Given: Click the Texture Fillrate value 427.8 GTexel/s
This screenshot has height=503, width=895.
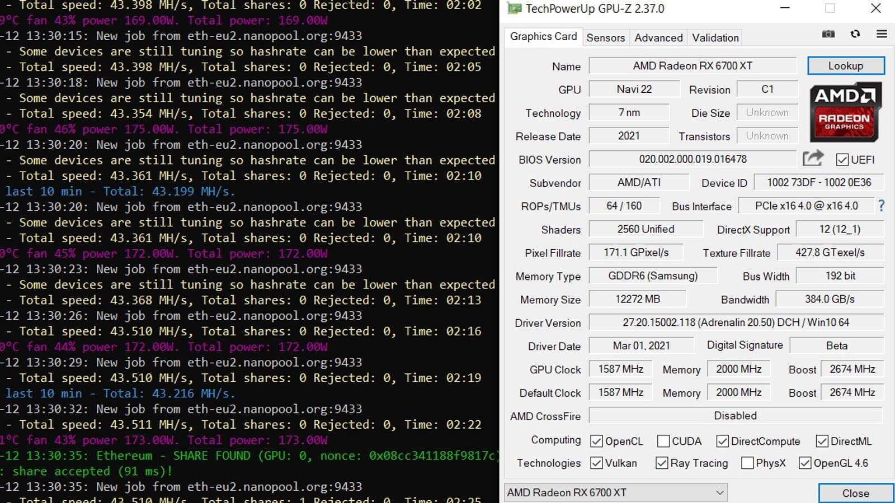Looking at the screenshot, I should (830, 253).
